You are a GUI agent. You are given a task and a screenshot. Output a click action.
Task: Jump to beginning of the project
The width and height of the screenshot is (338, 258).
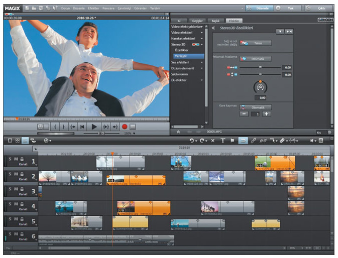(82, 127)
